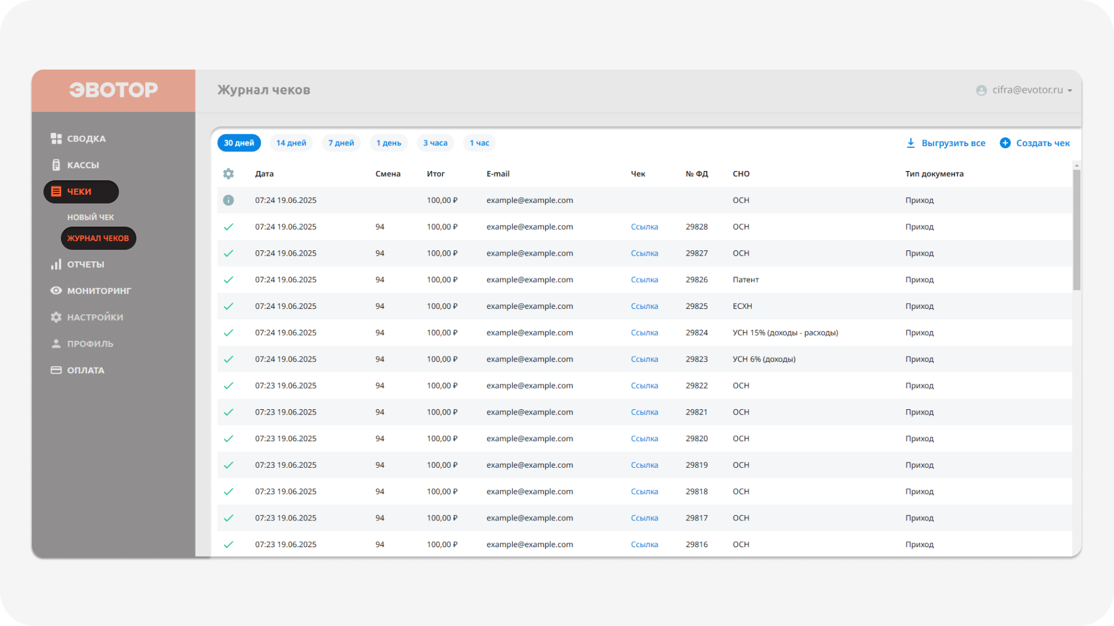The width and height of the screenshot is (1114, 626).
Task: Open Новый чек submenu item
Action: pyautogui.click(x=91, y=217)
